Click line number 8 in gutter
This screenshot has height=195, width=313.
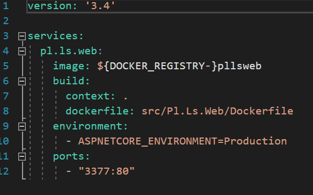click(6, 111)
